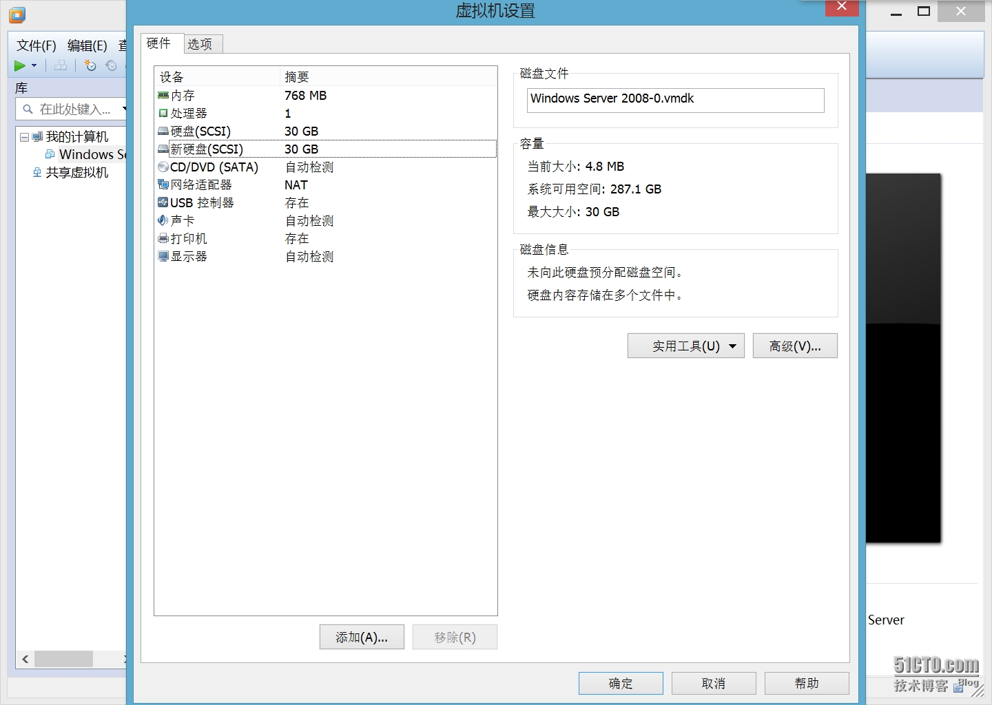The height and width of the screenshot is (705, 992).
Task: Click the shared VMs icon
Action: (37, 172)
